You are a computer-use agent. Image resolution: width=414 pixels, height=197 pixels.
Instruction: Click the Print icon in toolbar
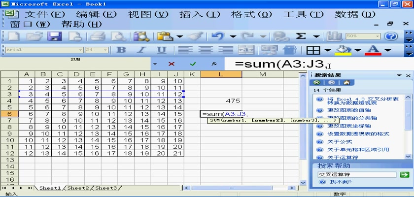(97, 36)
